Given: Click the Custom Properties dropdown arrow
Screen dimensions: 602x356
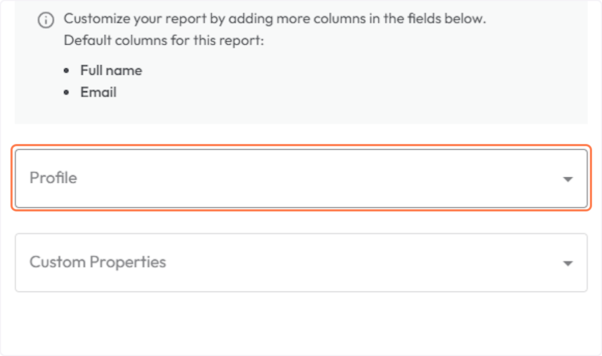Looking at the screenshot, I should (568, 264).
